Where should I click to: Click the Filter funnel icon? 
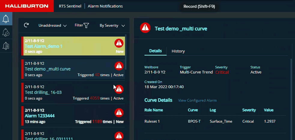pos(86,25)
